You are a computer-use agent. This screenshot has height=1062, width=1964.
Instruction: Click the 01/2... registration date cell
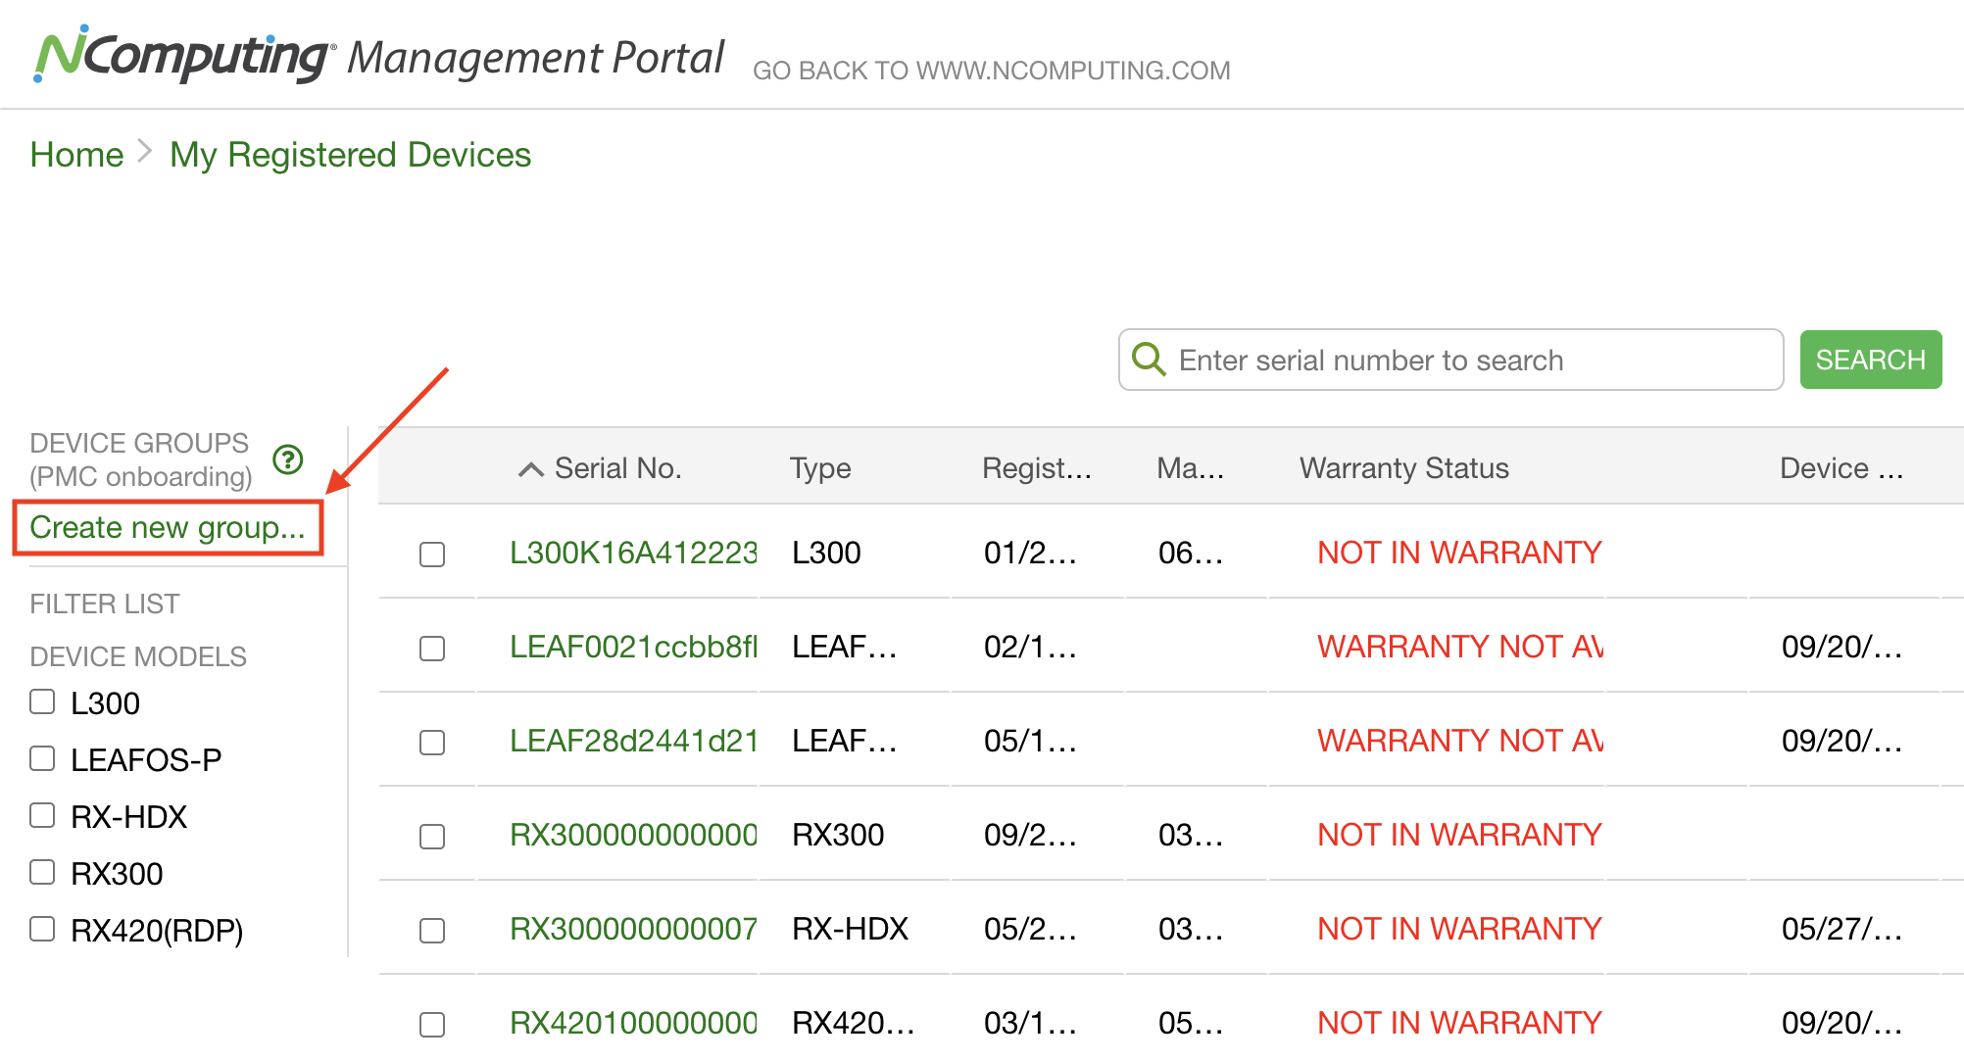pos(1030,553)
